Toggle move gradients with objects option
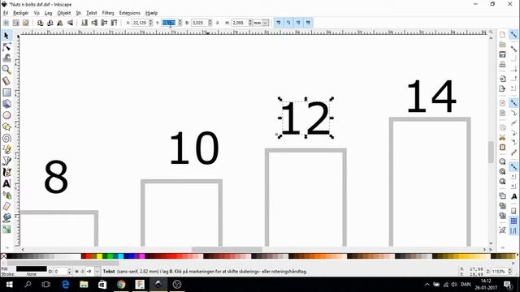 coord(298,23)
